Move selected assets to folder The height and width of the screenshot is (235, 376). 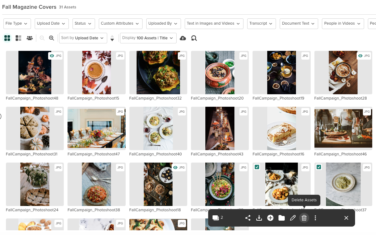click(282, 218)
